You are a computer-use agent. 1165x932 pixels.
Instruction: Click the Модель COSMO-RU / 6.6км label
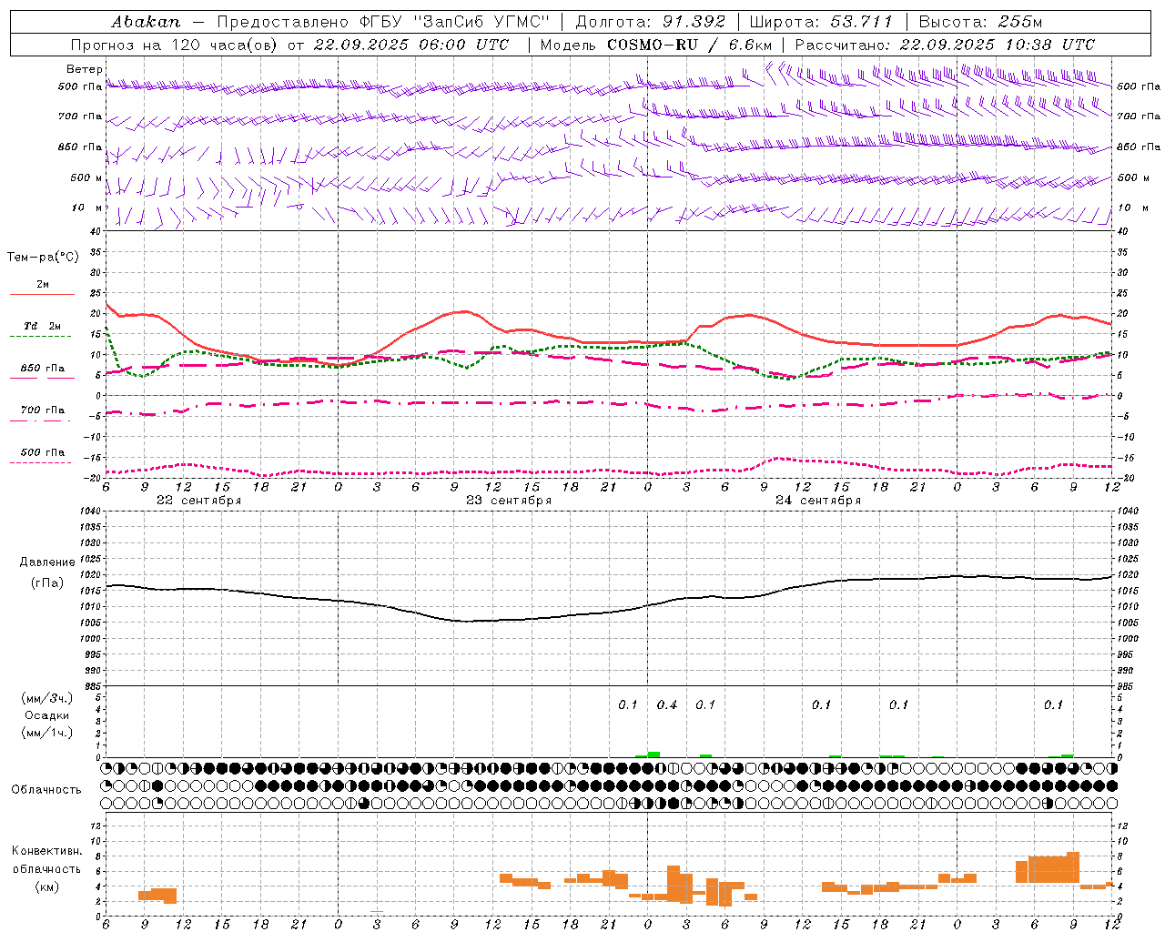(x=656, y=45)
